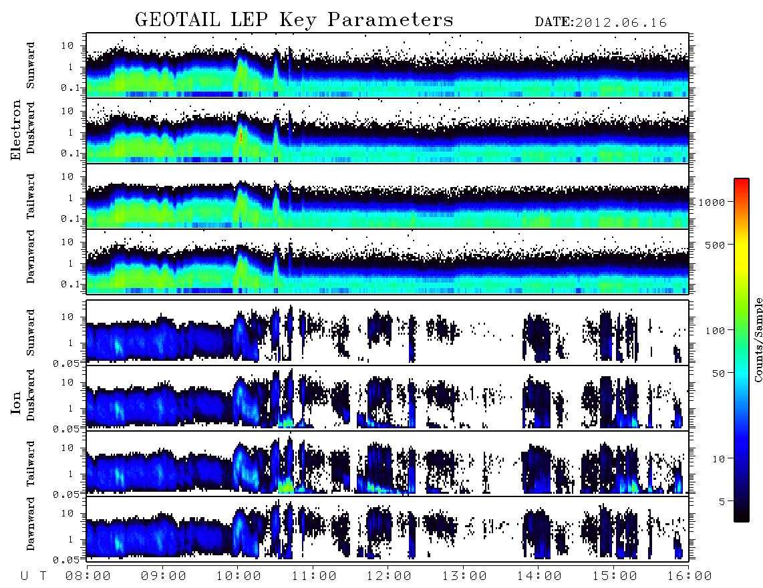Click the Ion Dawnward spectrogram panel
The width and height of the screenshot is (763, 588).
click(x=388, y=529)
